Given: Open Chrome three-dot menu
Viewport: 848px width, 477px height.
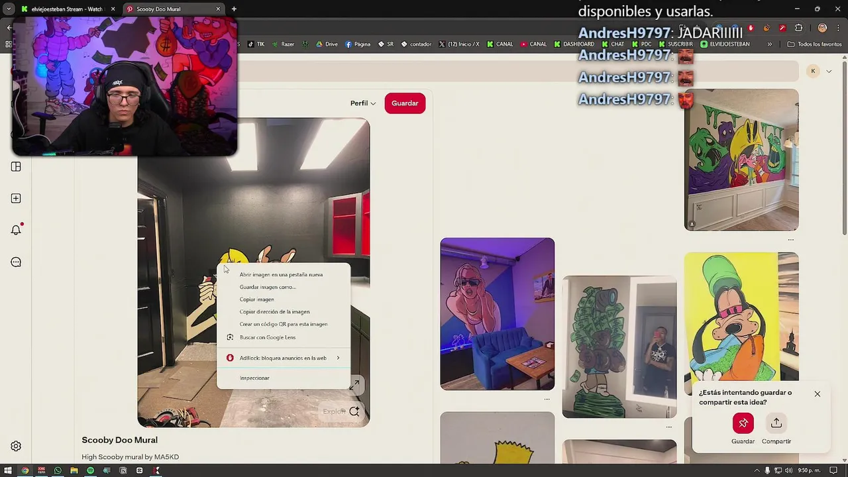Looking at the screenshot, I should [x=837, y=28].
